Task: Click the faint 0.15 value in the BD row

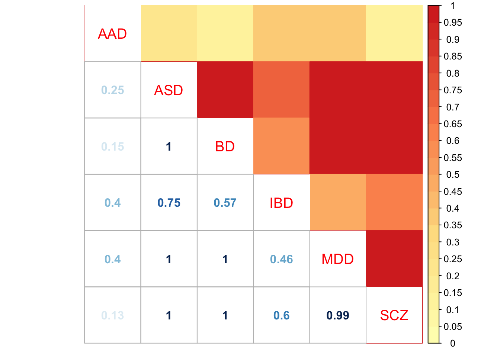Action: [x=112, y=147]
